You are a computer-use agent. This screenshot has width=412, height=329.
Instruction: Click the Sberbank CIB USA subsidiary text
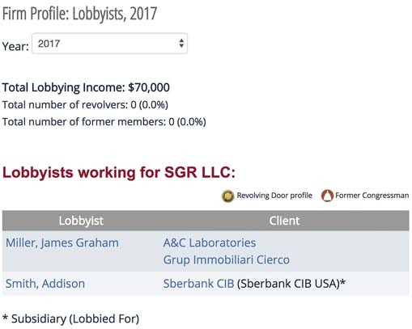[291, 284]
